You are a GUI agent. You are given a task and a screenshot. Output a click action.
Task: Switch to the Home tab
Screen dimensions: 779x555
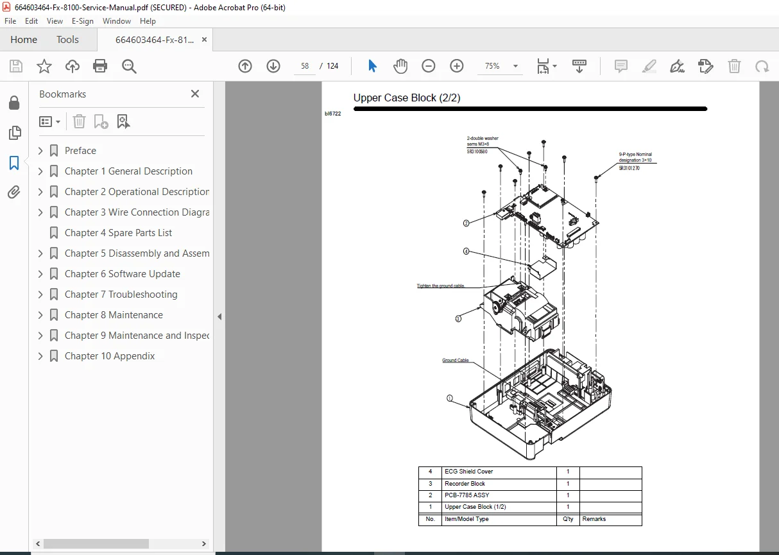(x=24, y=40)
